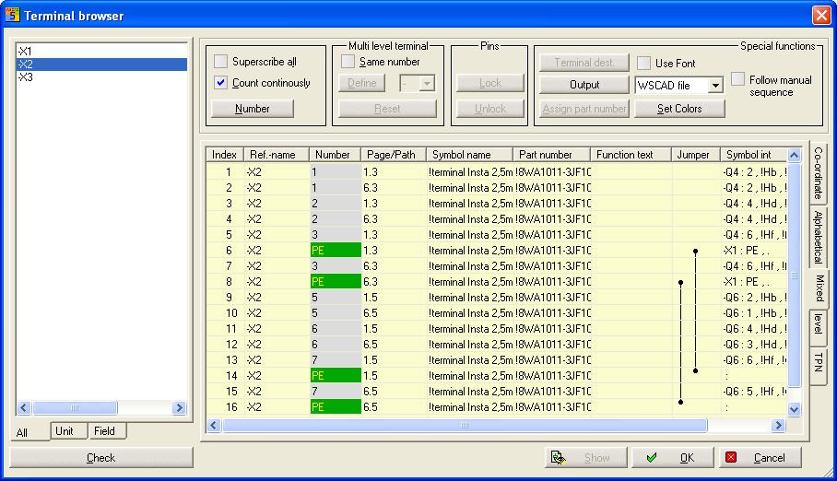Click the Function text column header
The width and height of the screenshot is (837, 481).
point(631,155)
